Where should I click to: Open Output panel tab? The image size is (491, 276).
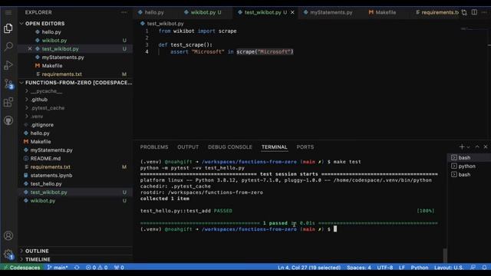click(188, 147)
